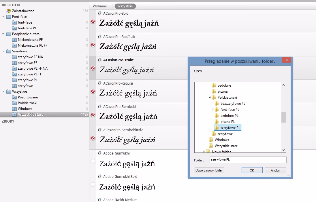
Task: Click the ozdobne folder icon in dialog
Action: (x=214, y=85)
